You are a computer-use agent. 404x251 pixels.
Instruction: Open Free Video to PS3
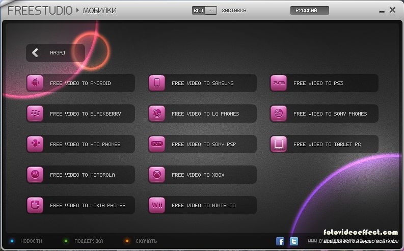(x=324, y=83)
